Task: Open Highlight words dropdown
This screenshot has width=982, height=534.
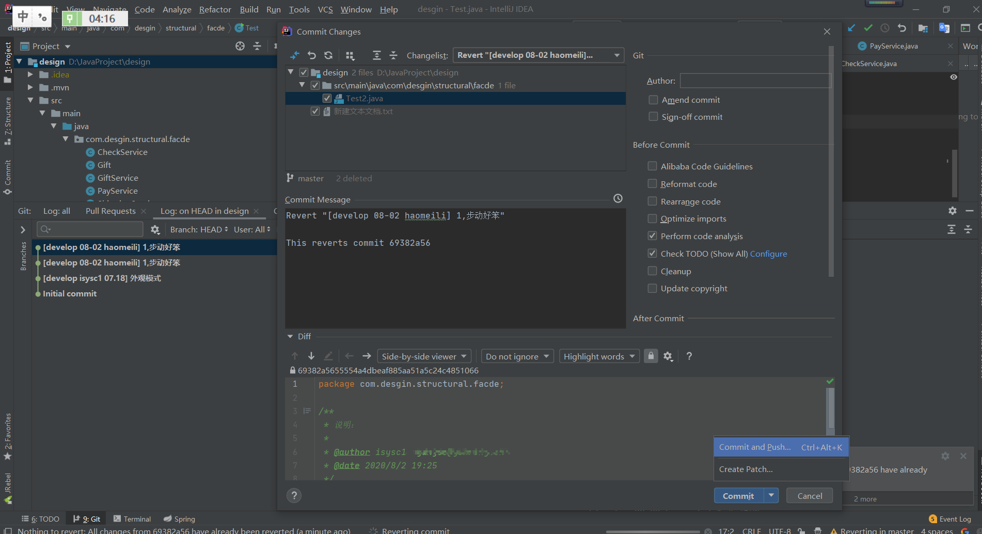Action: (x=599, y=356)
